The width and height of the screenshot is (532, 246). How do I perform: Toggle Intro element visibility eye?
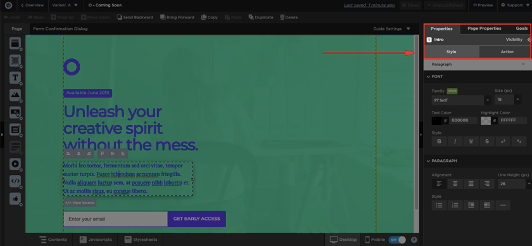529,40
